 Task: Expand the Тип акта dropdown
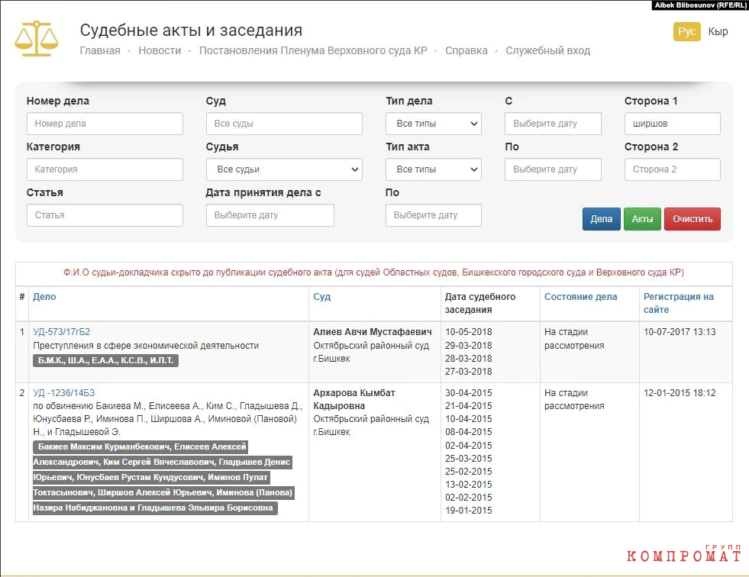click(433, 169)
